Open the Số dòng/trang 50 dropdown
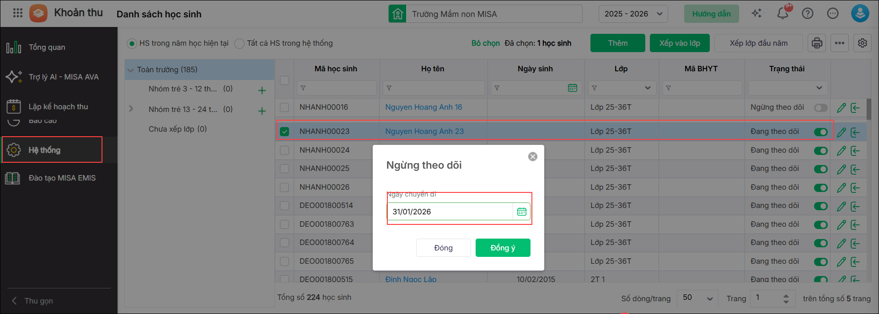This screenshot has width=879, height=314. (x=697, y=298)
